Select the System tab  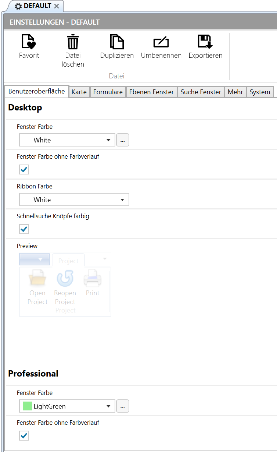(x=260, y=92)
